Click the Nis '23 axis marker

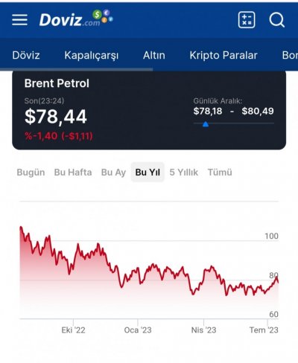coord(203,330)
